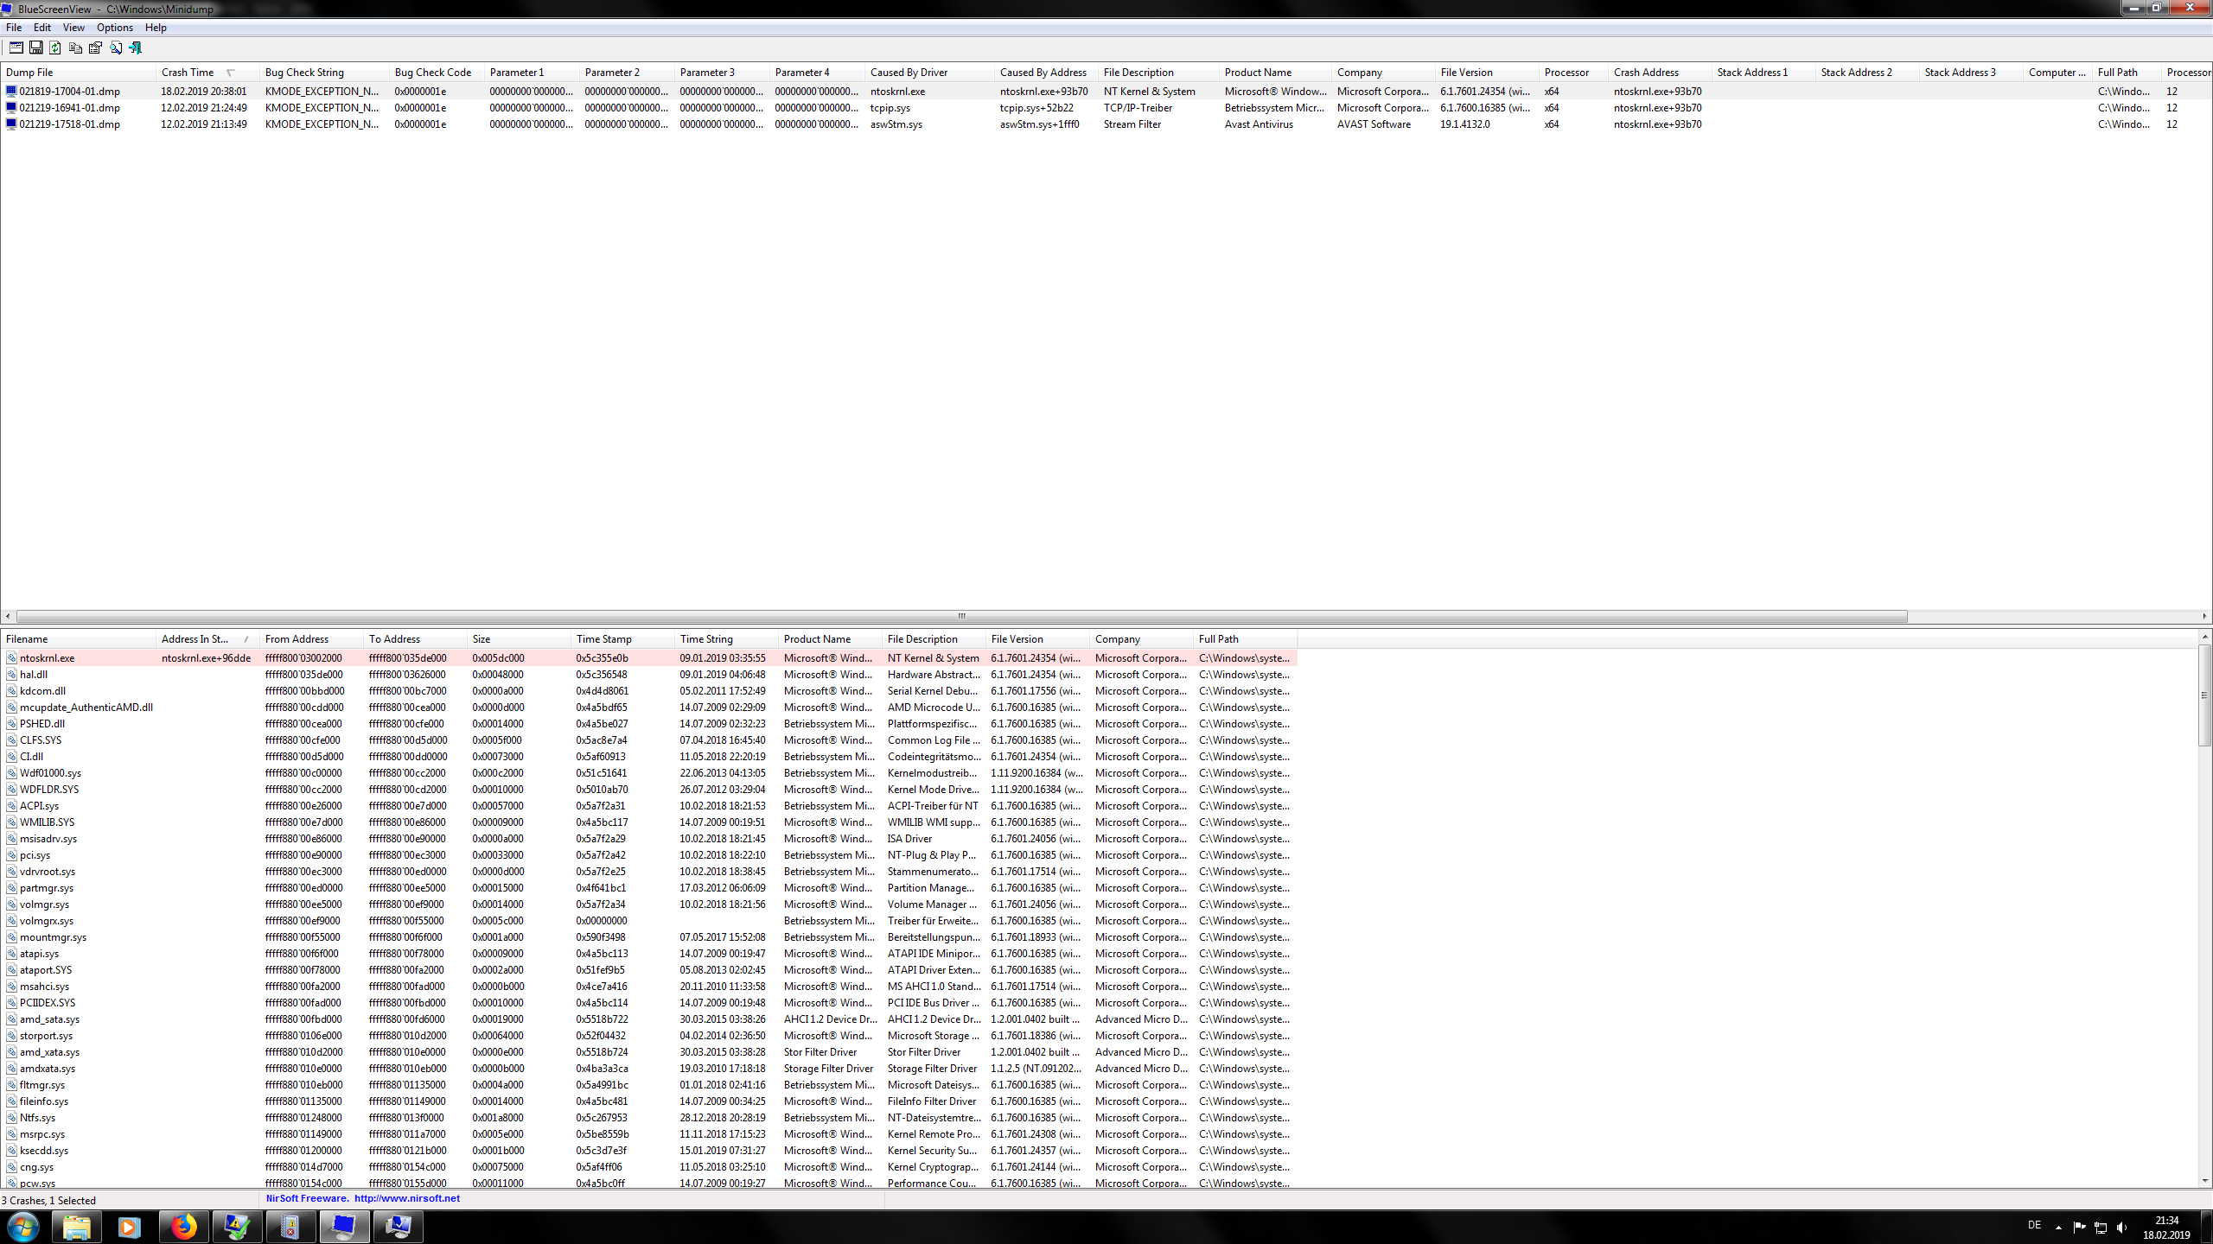Open Properties of the selected crash
Viewport: 2213px width, 1244px height.
pos(95,48)
